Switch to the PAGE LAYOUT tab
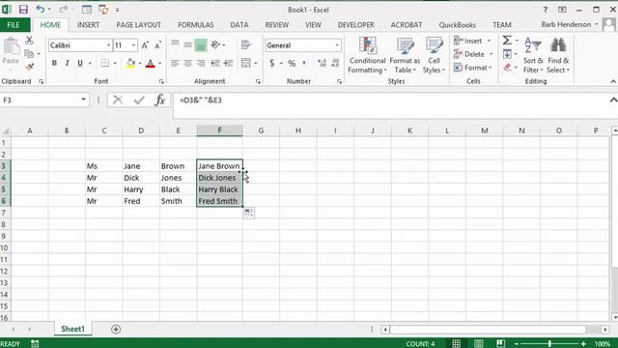 [x=139, y=25]
